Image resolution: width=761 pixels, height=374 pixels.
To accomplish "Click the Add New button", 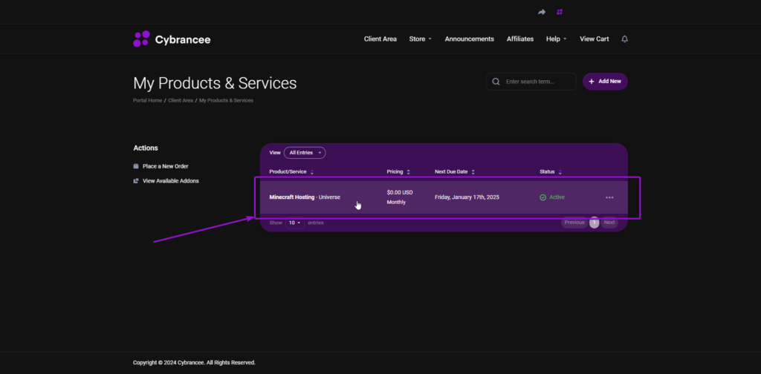I will [x=605, y=82].
